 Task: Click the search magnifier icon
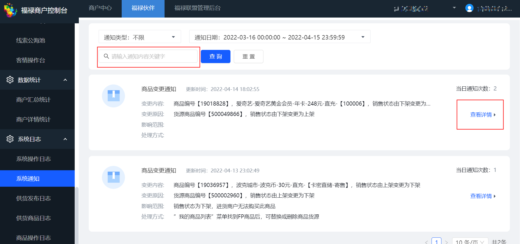(x=106, y=56)
